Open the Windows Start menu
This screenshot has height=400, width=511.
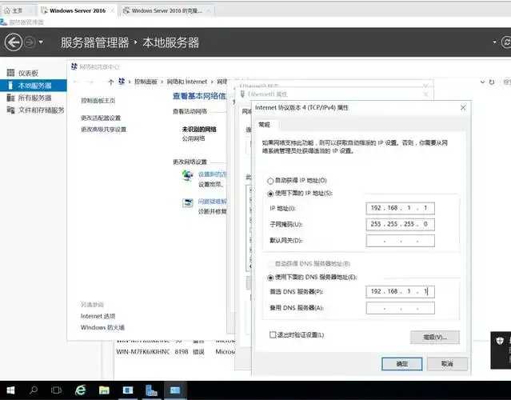click(x=10, y=390)
